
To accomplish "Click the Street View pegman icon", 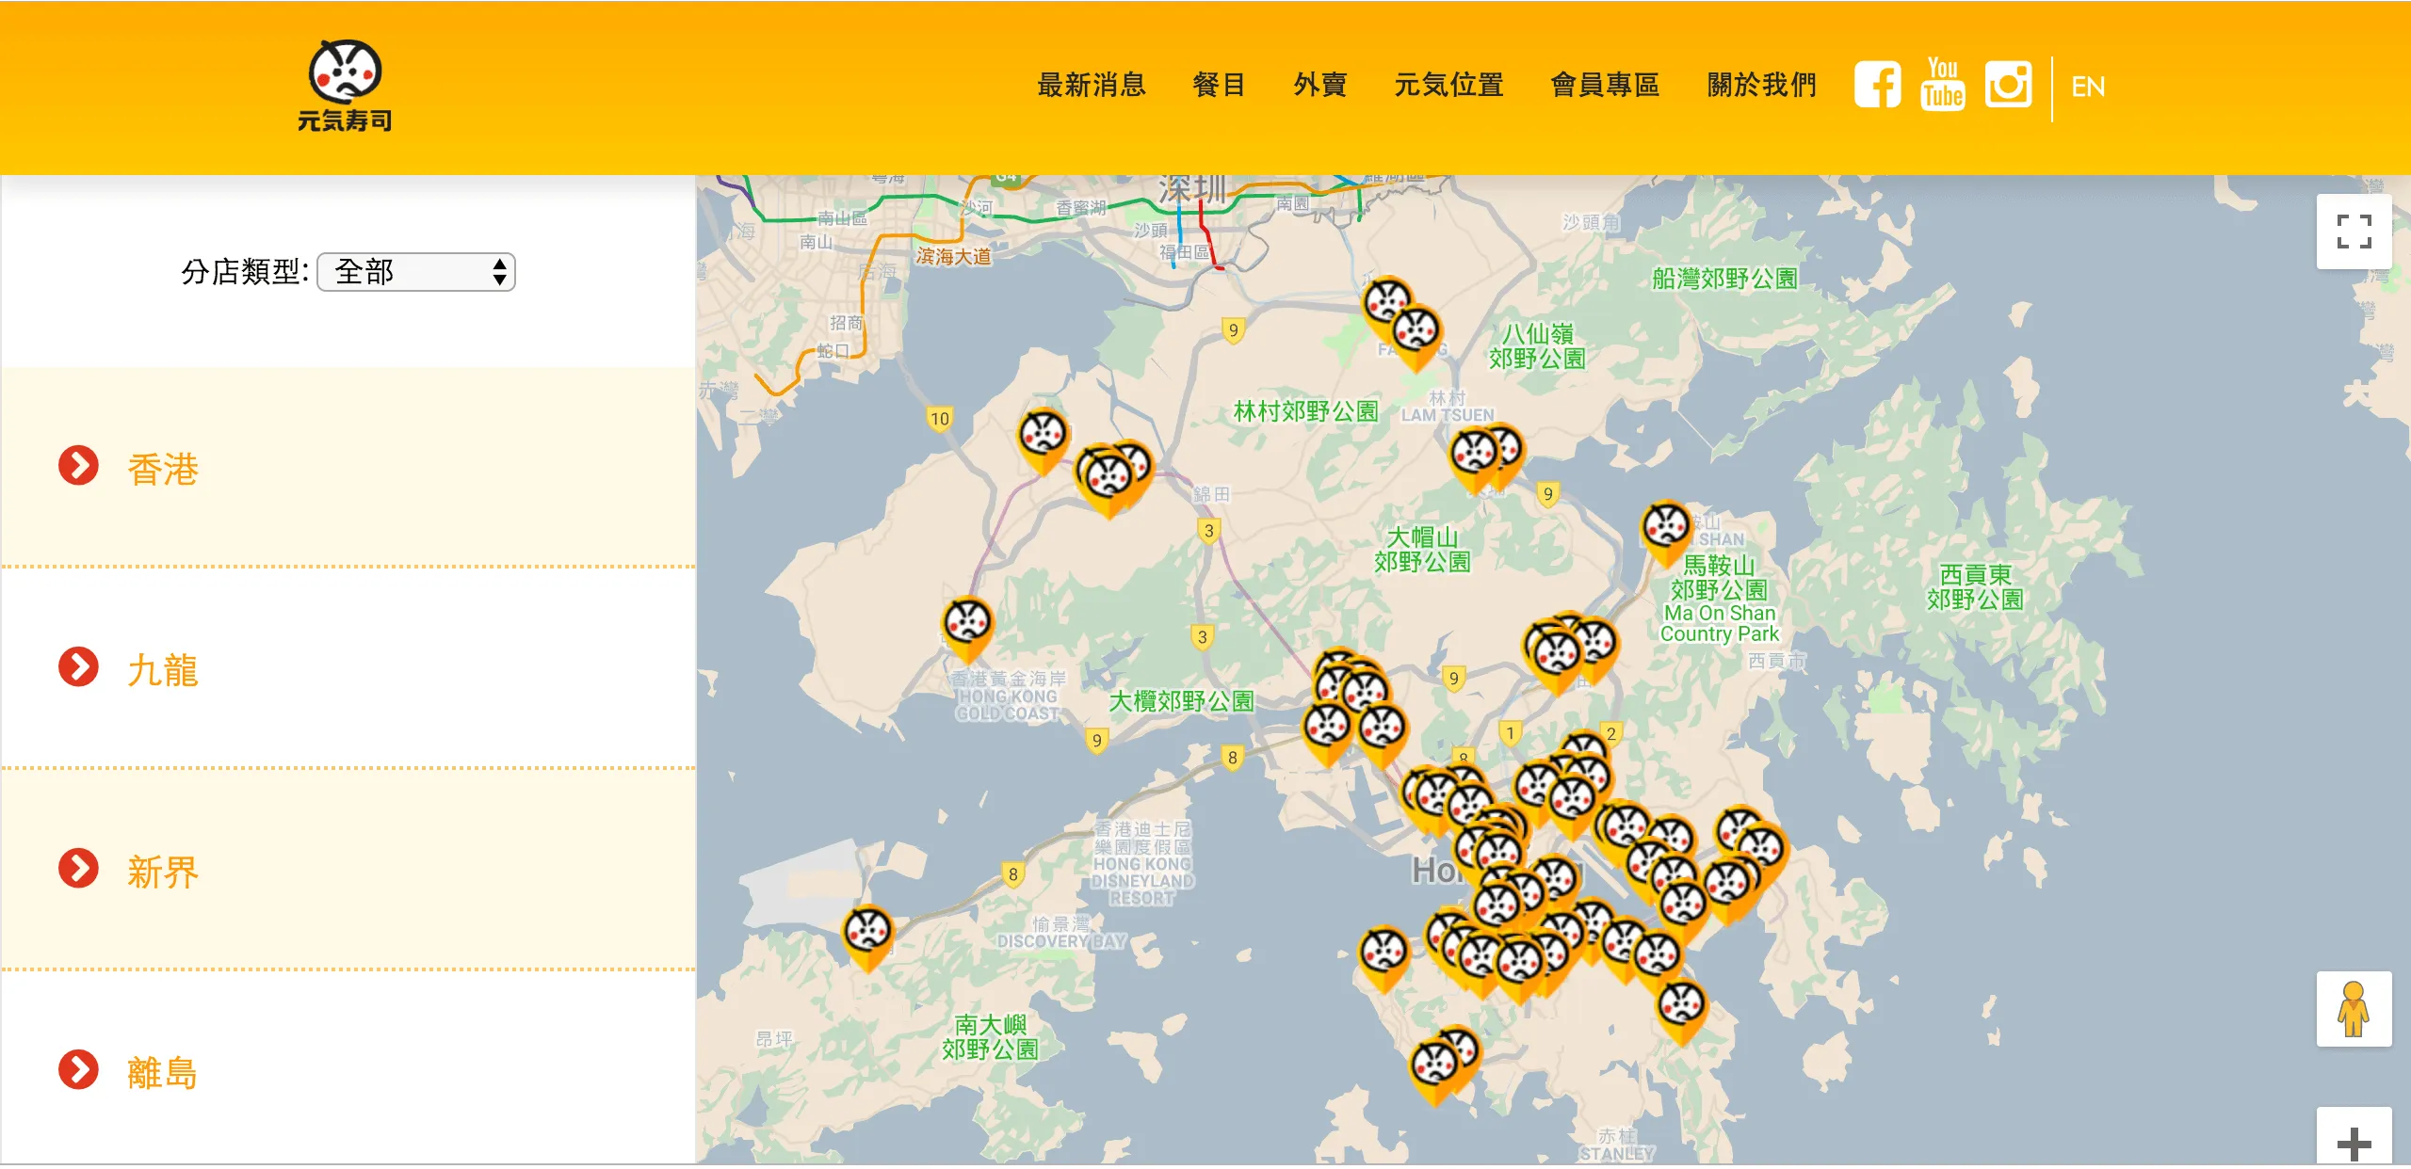I will click(2353, 1009).
